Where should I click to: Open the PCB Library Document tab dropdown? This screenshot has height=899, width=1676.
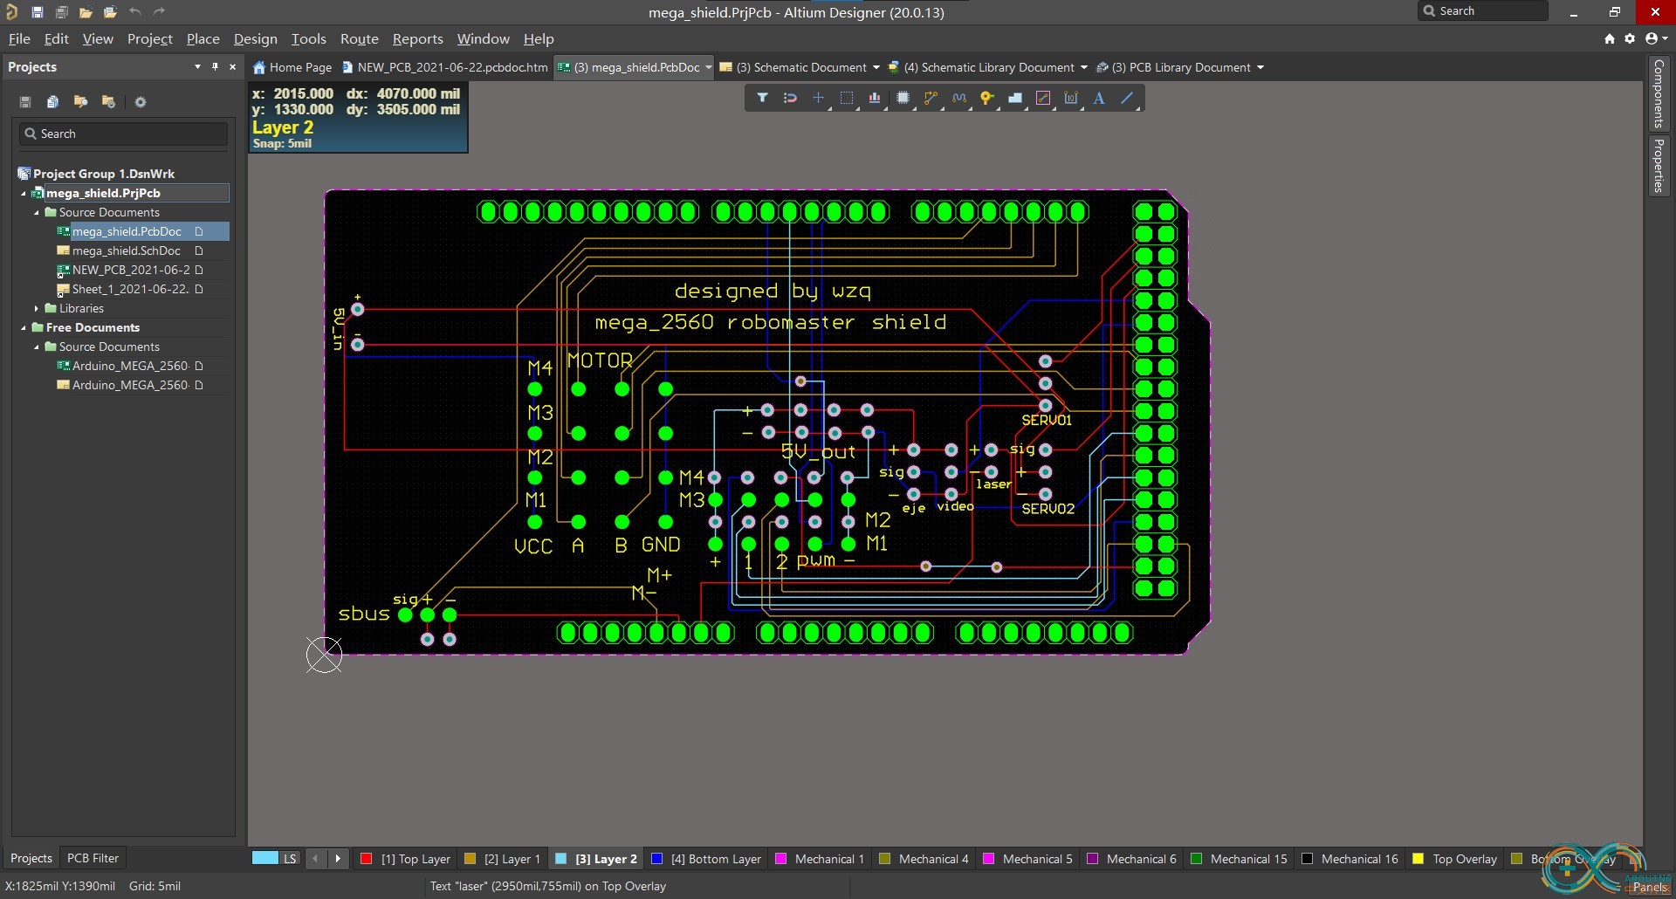pyautogui.click(x=1260, y=67)
